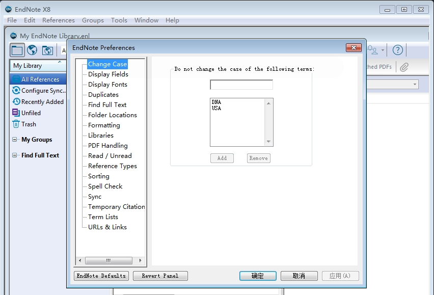Click the Trash bin icon
The width and height of the screenshot is (434, 295).
(x=16, y=124)
